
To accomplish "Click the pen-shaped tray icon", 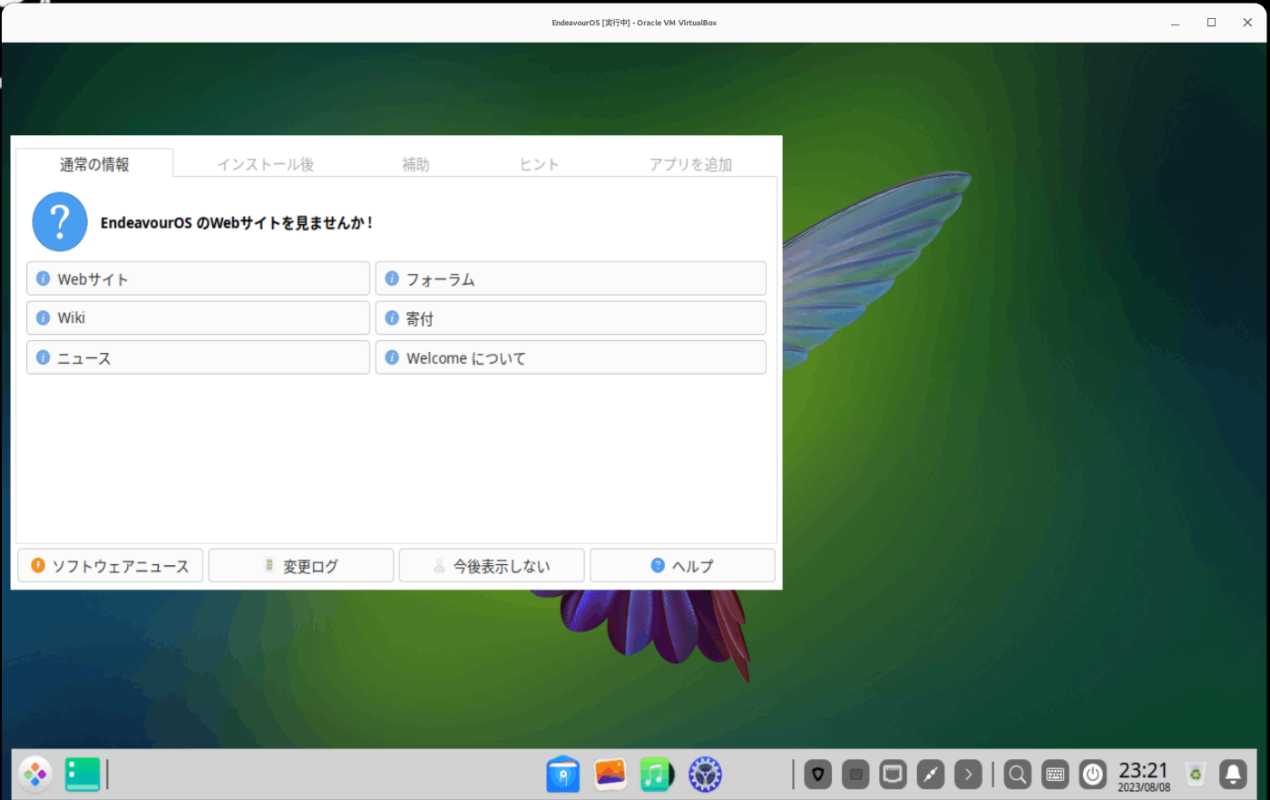I will coord(931,775).
